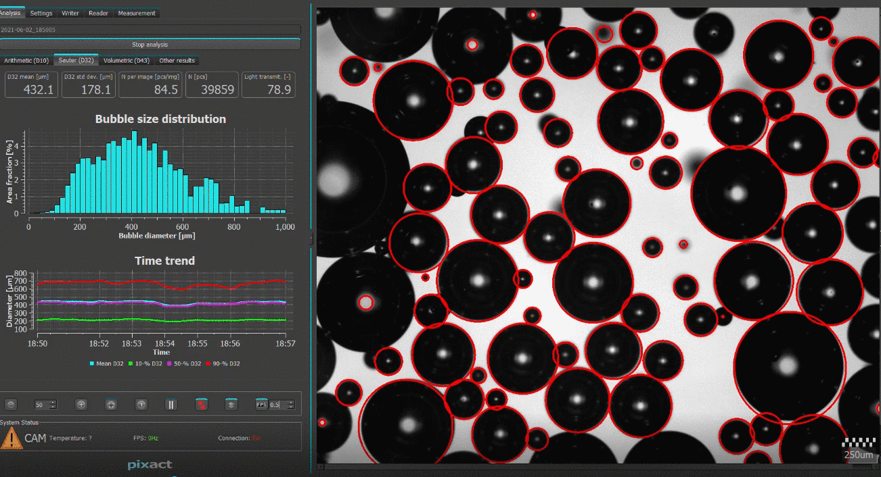The image size is (881, 477).
Task: Click the 1:1 original size icon
Action: (x=141, y=404)
